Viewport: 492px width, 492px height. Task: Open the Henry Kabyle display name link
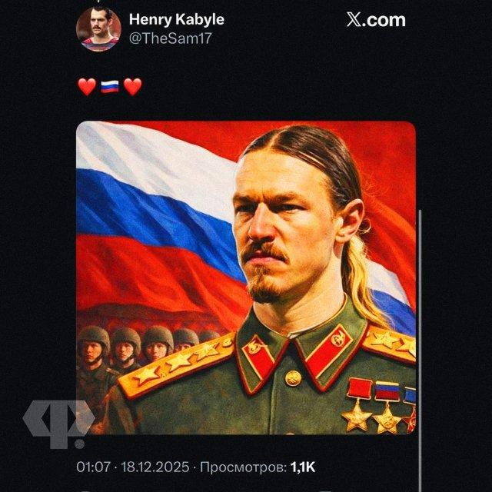[x=177, y=20]
